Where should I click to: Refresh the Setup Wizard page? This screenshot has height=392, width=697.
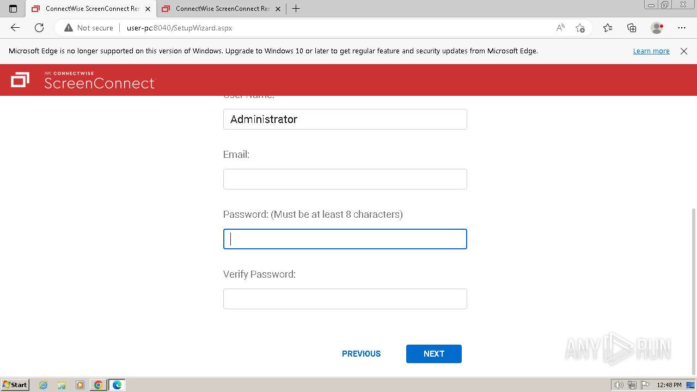(39, 28)
